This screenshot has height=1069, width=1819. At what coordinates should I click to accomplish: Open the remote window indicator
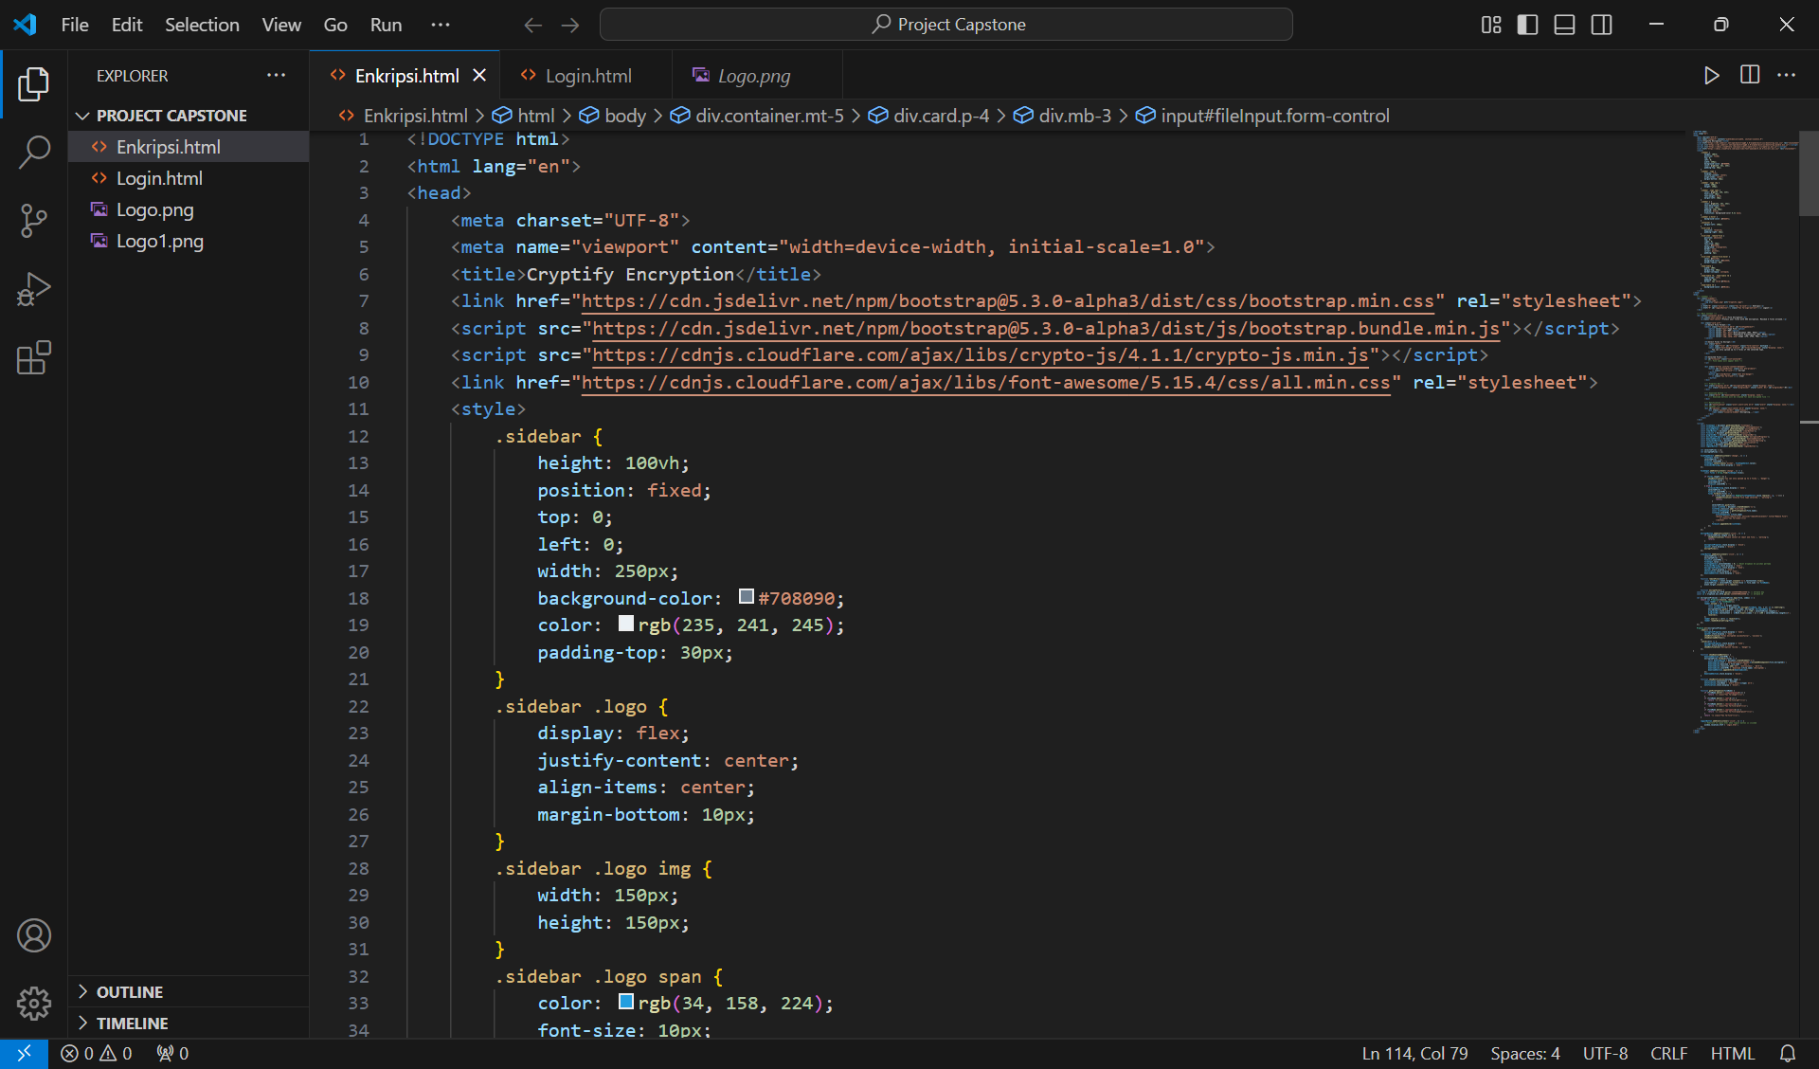pos(24,1053)
